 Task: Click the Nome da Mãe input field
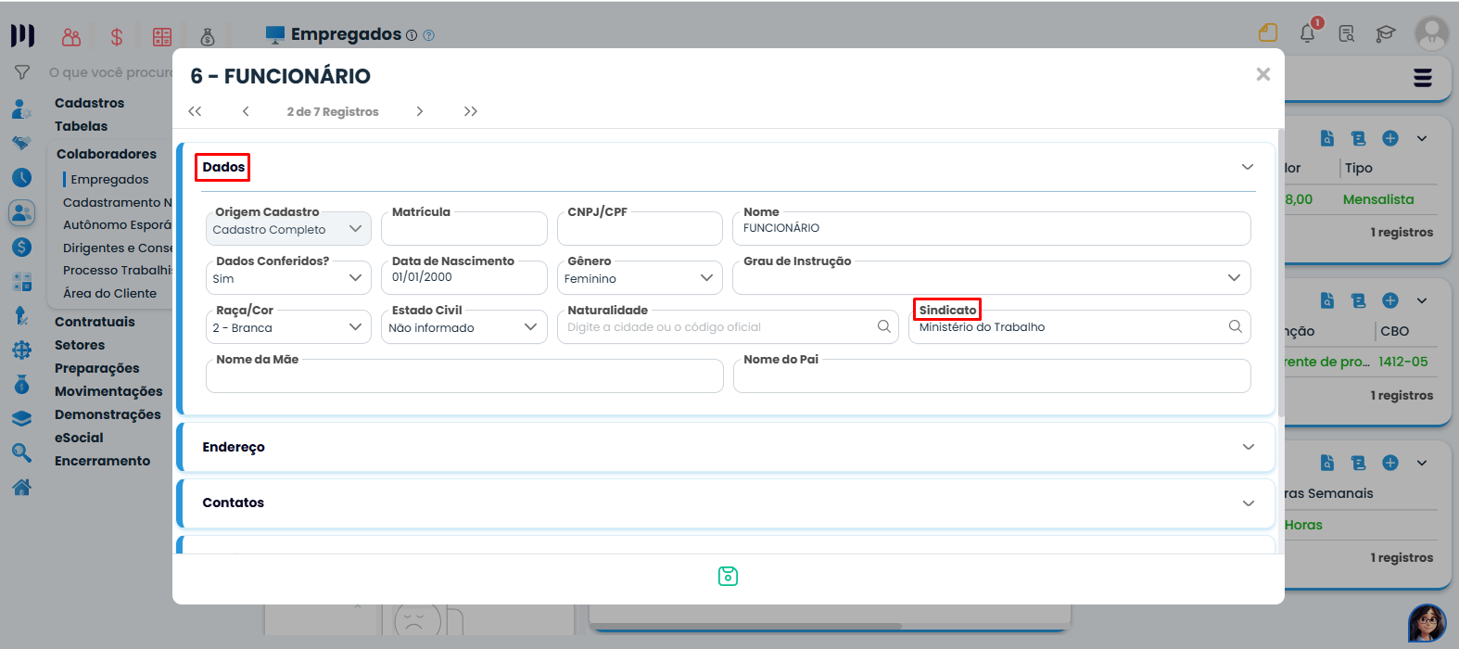click(463, 376)
